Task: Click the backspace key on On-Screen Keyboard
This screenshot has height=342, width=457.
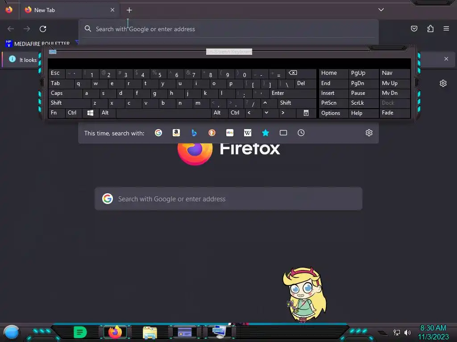Action: click(x=301, y=73)
